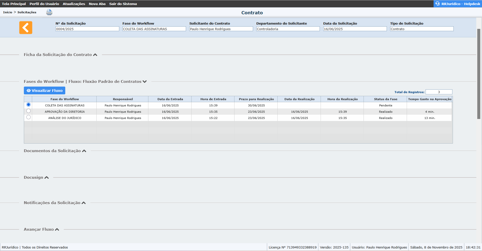The height and width of the screenshot is (251, 482).
Task: Collapse the Fases do Workflow section
Action: click(145, 82)
